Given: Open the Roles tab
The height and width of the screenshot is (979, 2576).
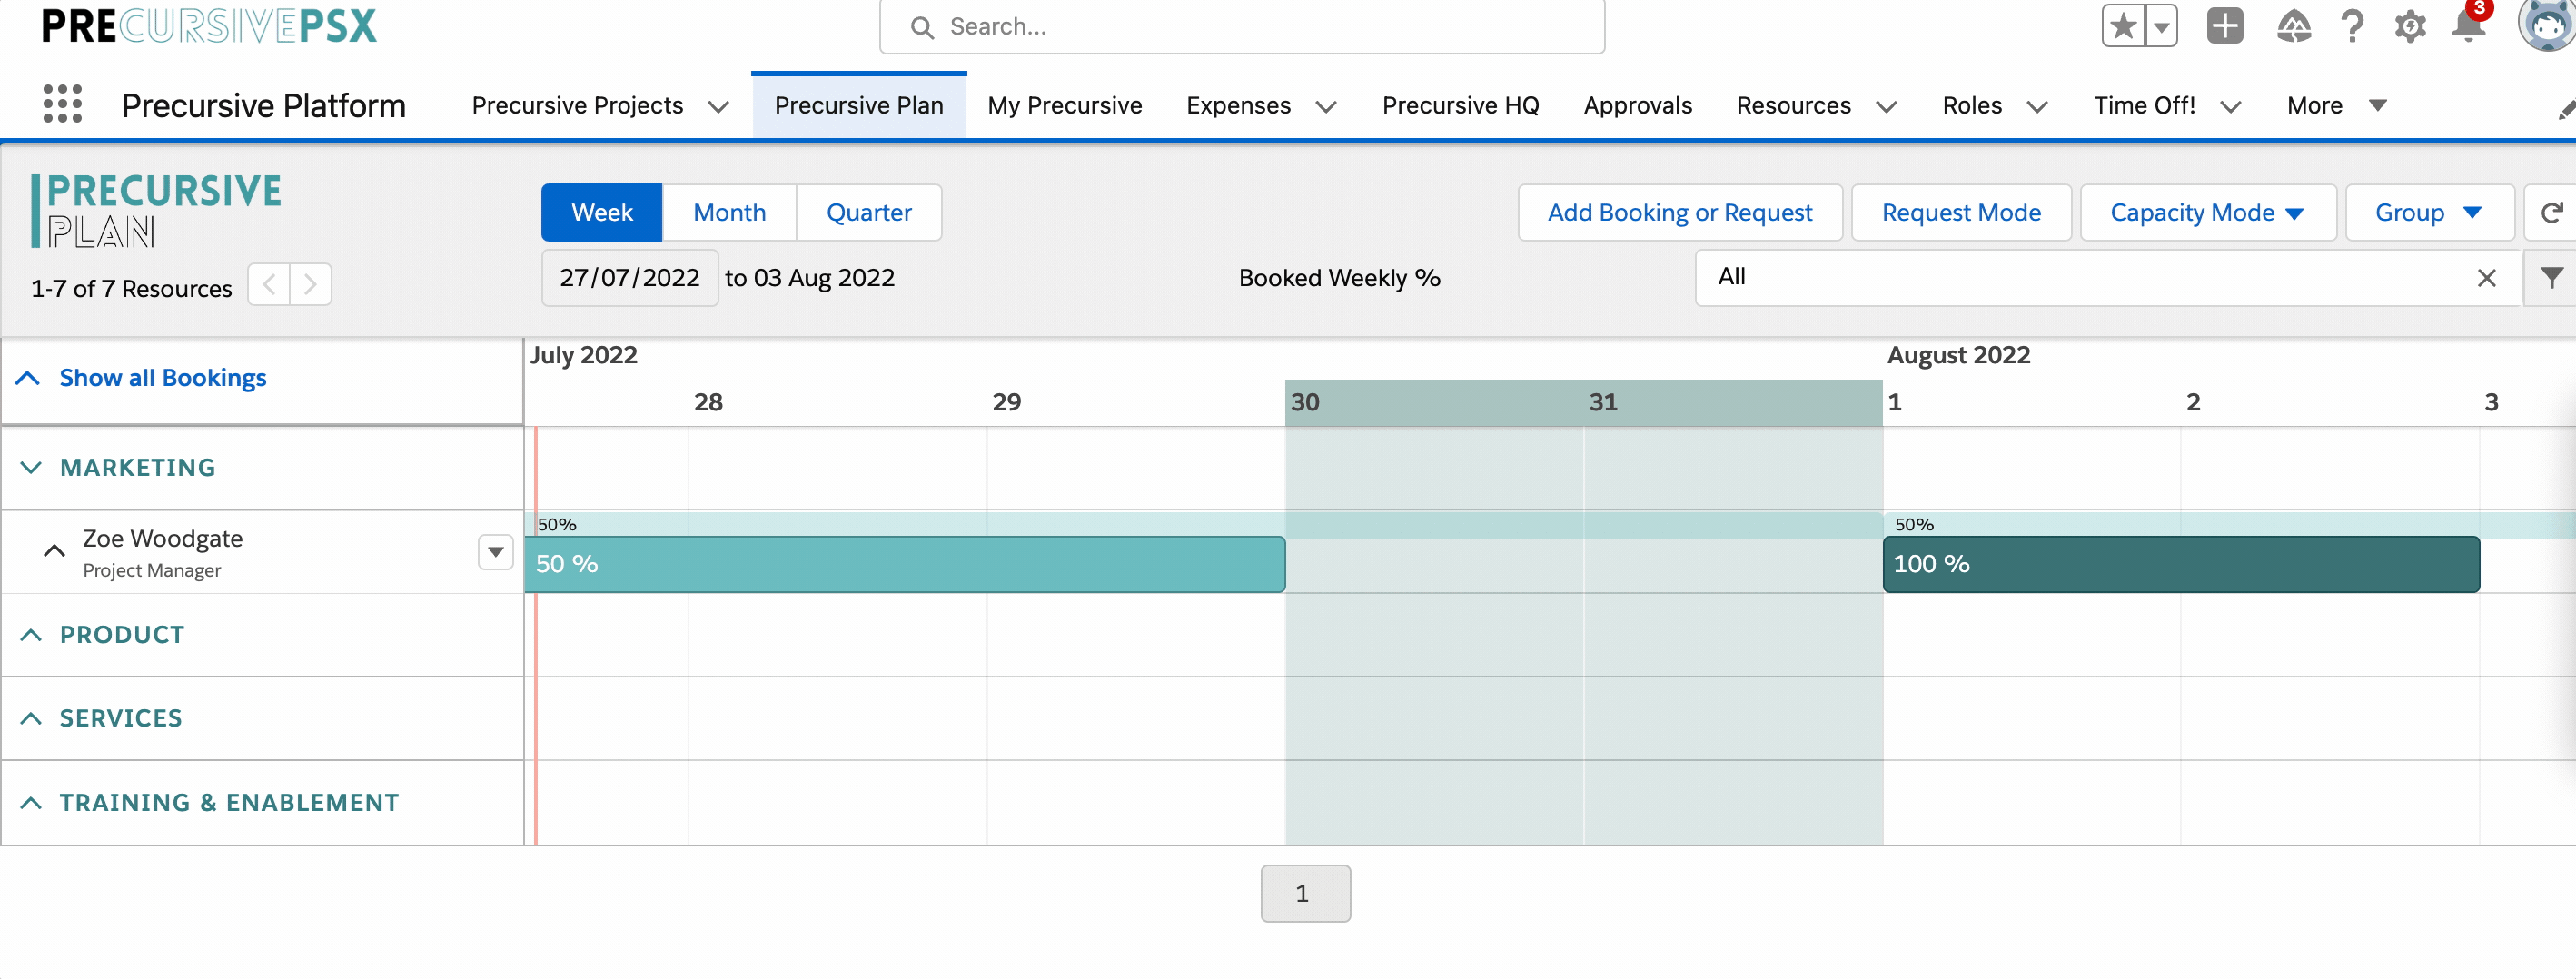Looking at the screenshot, I should click(1972, 105).
